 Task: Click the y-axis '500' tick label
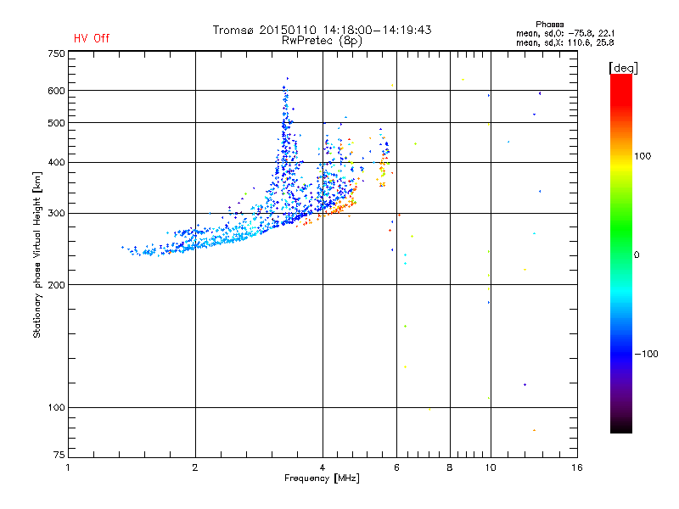(x=56, y=123)
